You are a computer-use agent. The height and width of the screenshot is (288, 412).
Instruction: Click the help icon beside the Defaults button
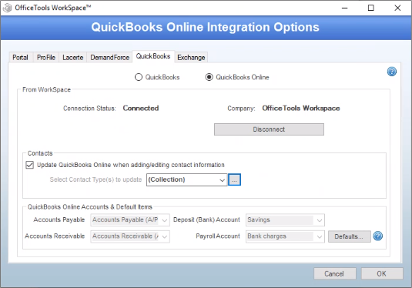point(378,236)
